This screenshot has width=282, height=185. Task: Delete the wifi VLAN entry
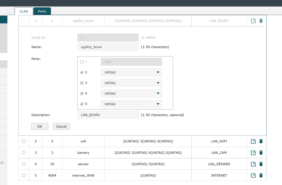point(261,141)
